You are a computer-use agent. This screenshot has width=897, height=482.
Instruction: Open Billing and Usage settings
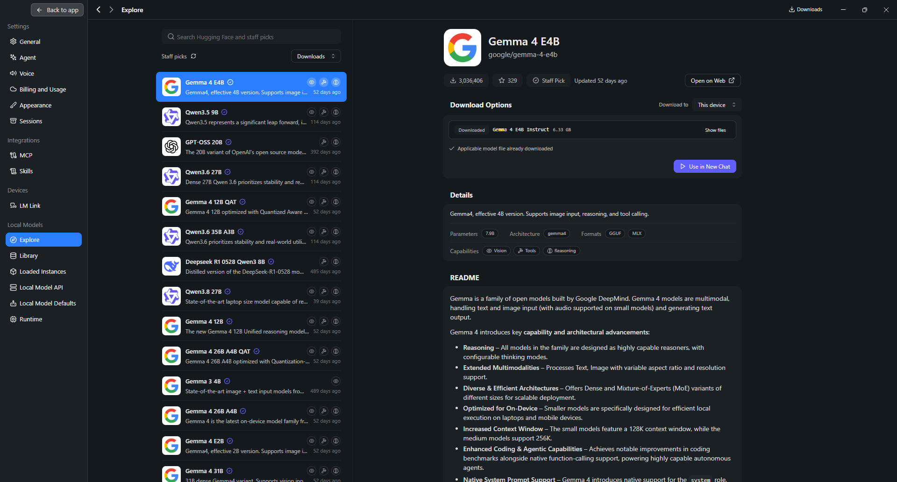[43, 89]
